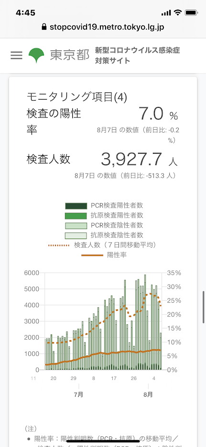Click the 東京都 site title text
Screen dimensions: 206x447
pos(70,55)
